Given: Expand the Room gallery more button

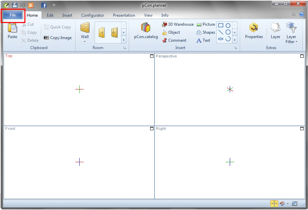Looking at the screenshot, I should [123, 40].
